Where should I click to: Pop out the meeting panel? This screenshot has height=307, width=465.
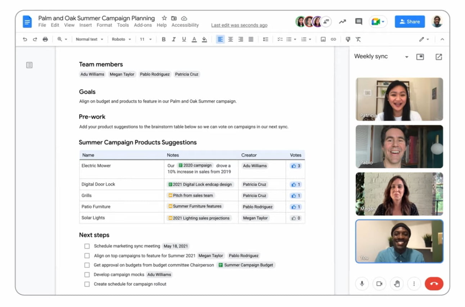438,57
